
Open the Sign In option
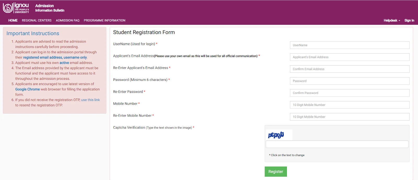[409, 20]
